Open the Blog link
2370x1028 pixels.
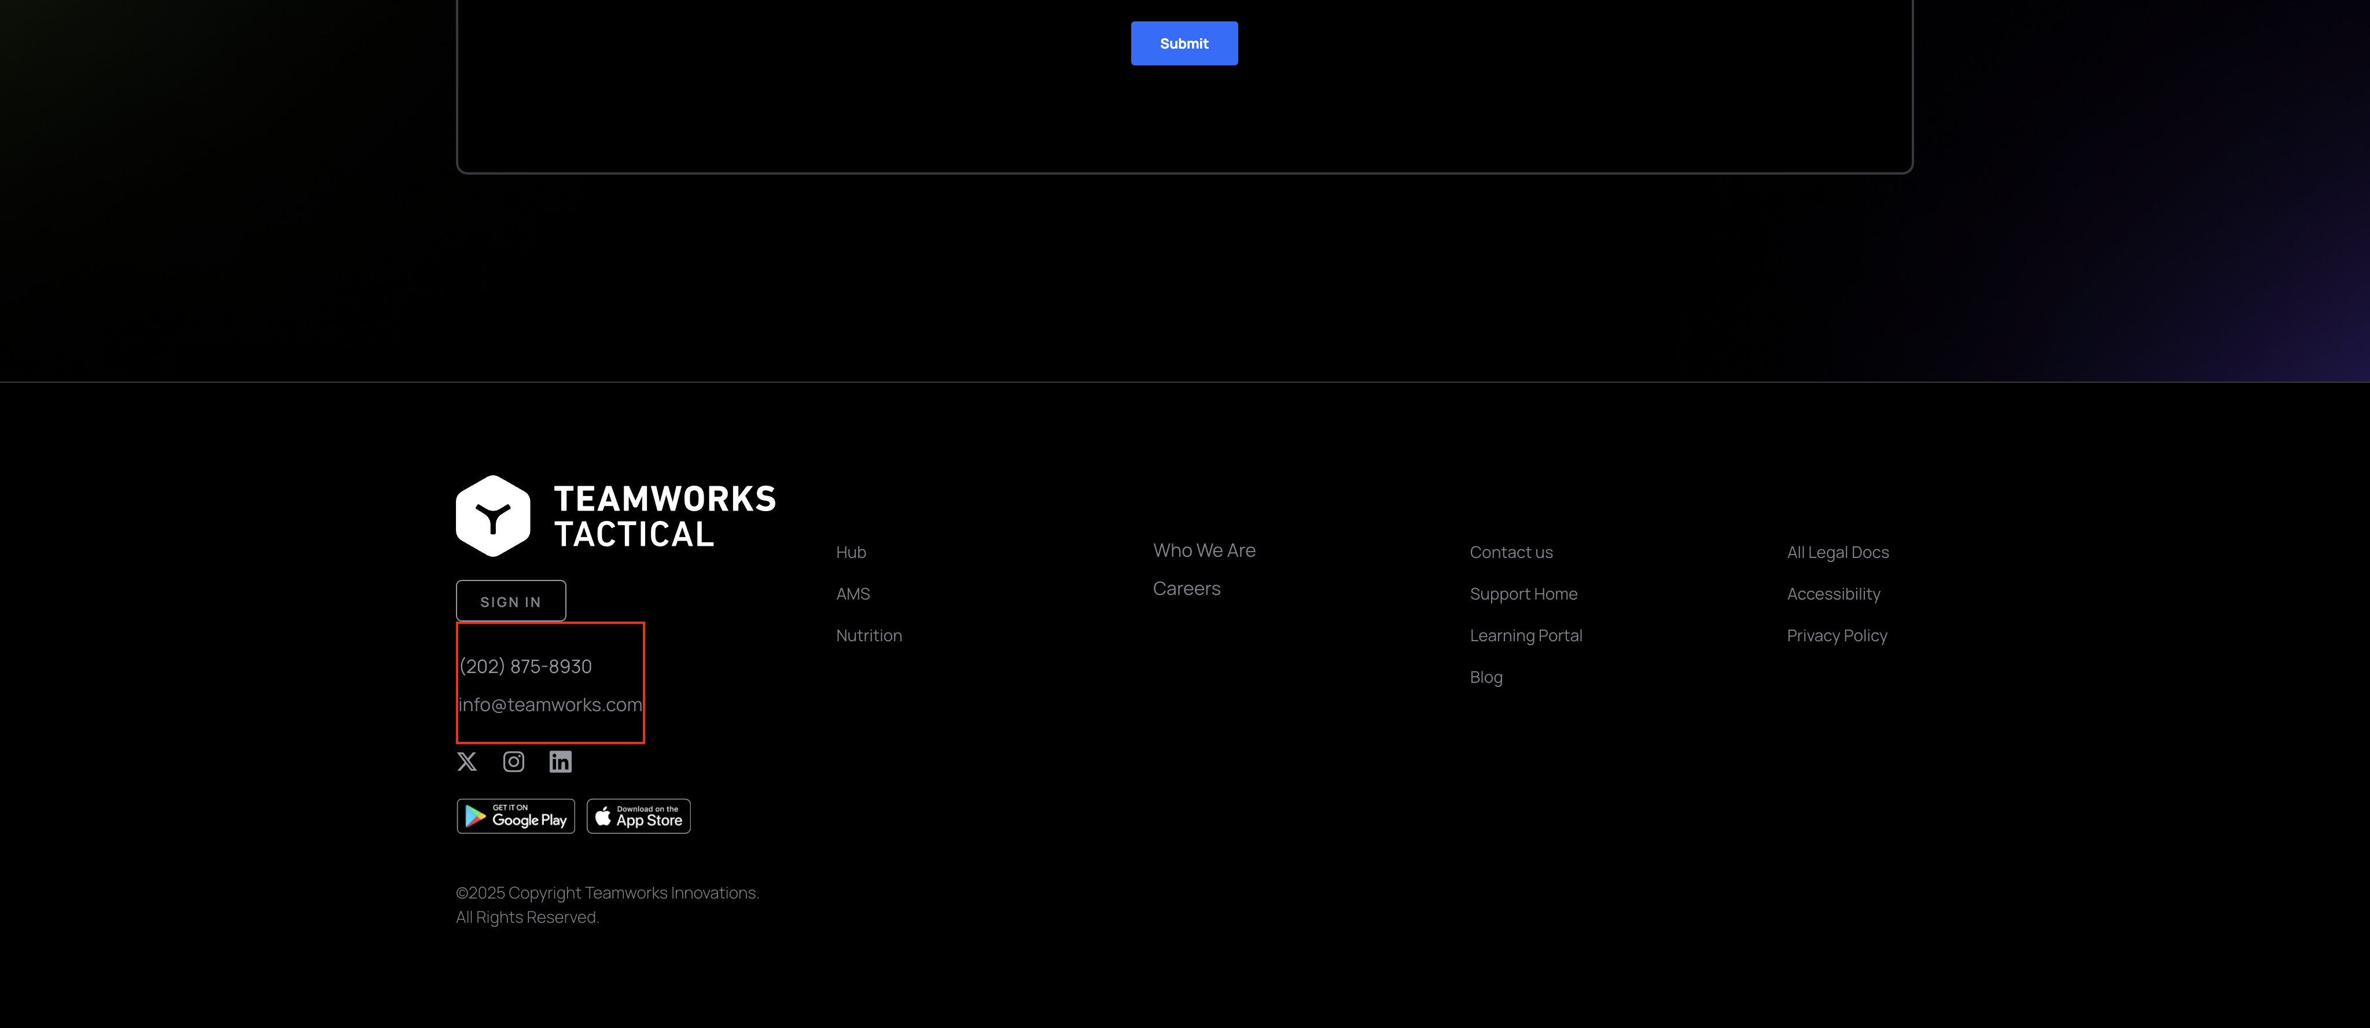coord(1485,678)
